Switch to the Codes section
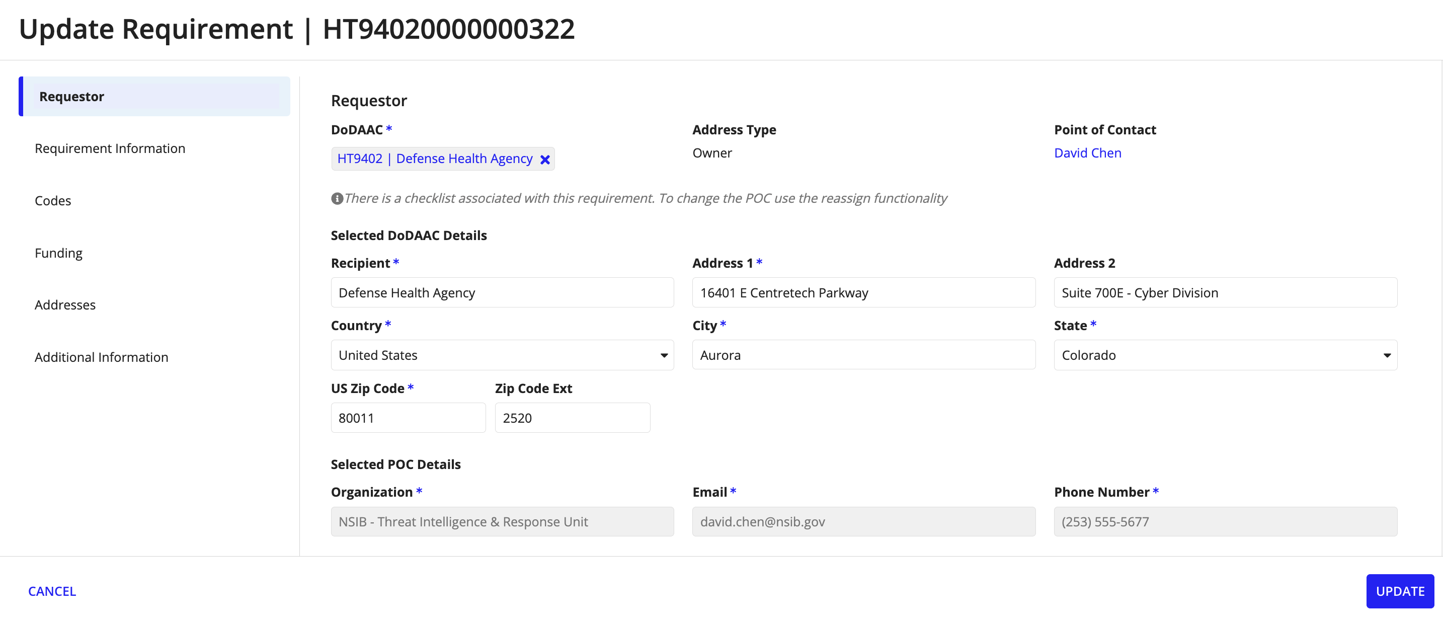This screenshot has width=1443, height=623. (53, 201)
